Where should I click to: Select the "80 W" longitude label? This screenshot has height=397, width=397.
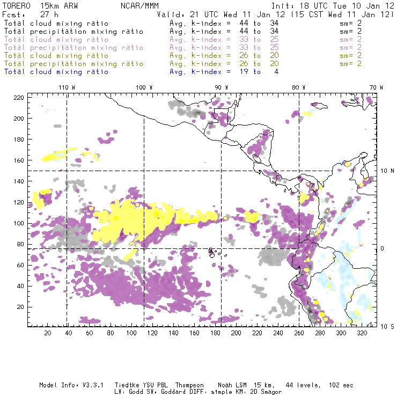click(298, 87)
